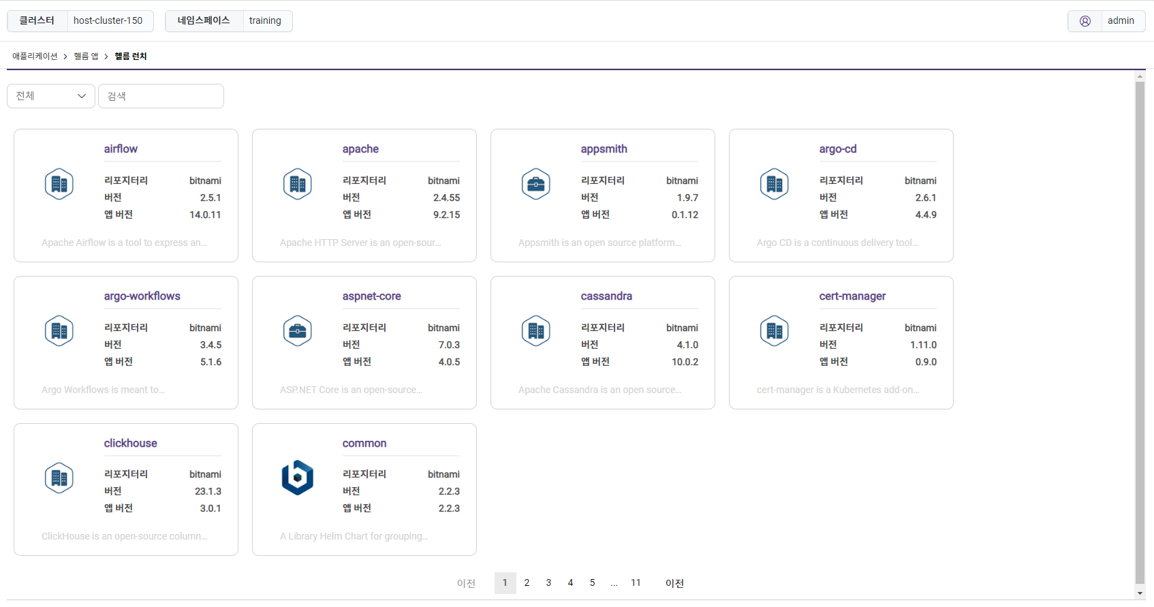
Task: Click the pagination ellipsis
Action: [x=614, y=582]
